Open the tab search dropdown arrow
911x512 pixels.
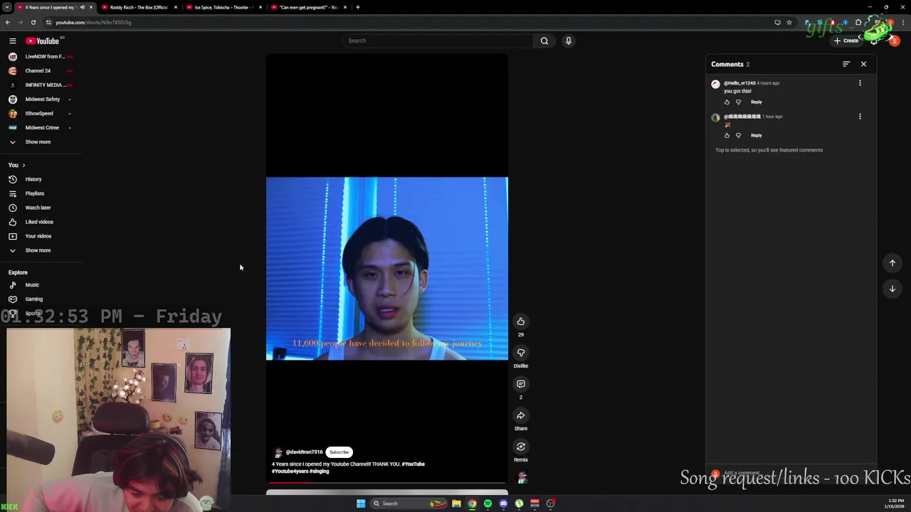[6, 7]
